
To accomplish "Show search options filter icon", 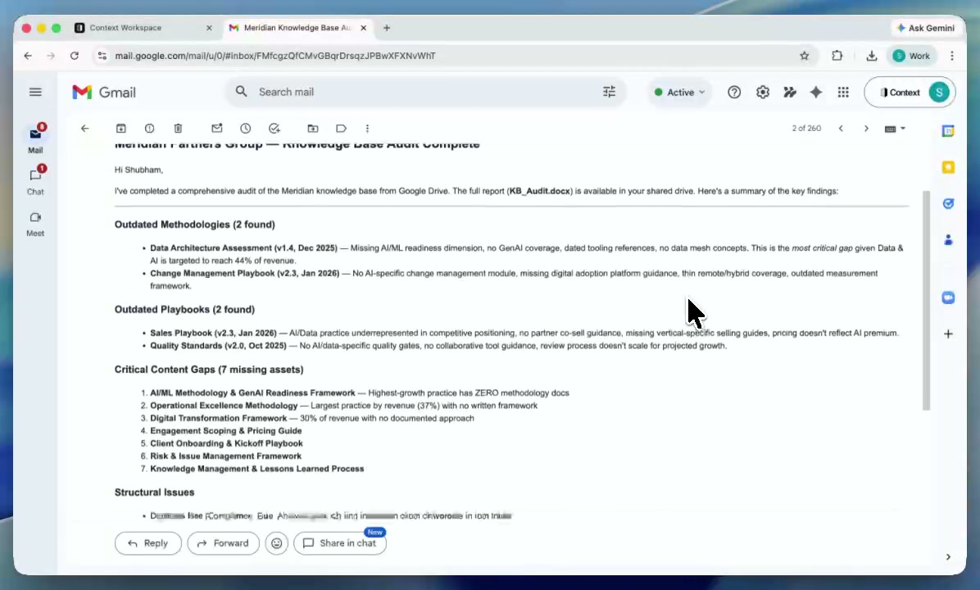I will click(609, 92).
